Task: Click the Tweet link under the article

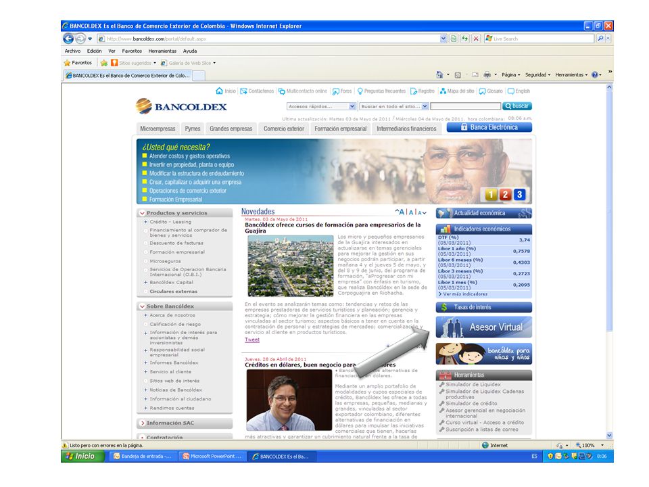Action: [252, 340]
